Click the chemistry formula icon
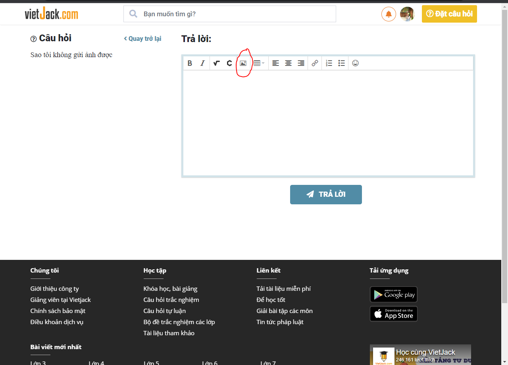Image resolution: width=508 pixels, height=365 pixels. coord(229,63)
